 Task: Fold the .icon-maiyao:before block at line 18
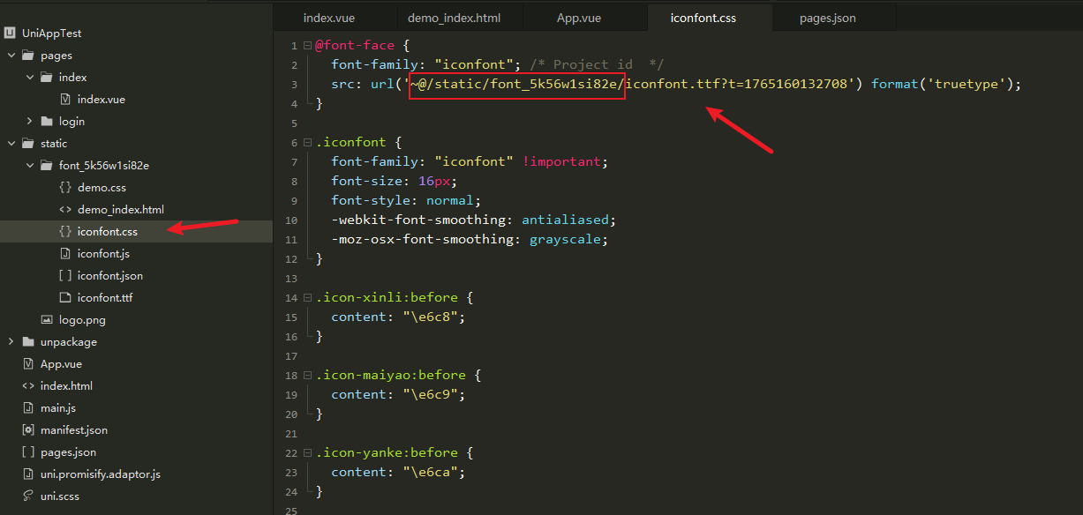coord(307,375)
